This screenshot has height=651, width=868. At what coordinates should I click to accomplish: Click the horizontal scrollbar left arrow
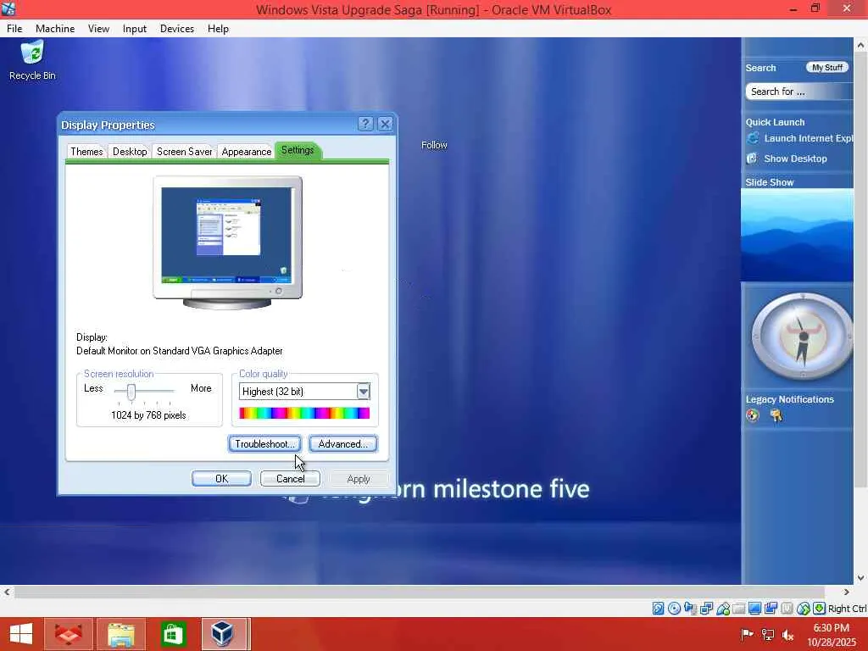(7, 593)
